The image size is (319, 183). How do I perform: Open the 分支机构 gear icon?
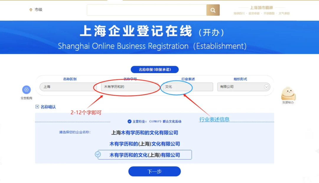click(x=26, y=90)
